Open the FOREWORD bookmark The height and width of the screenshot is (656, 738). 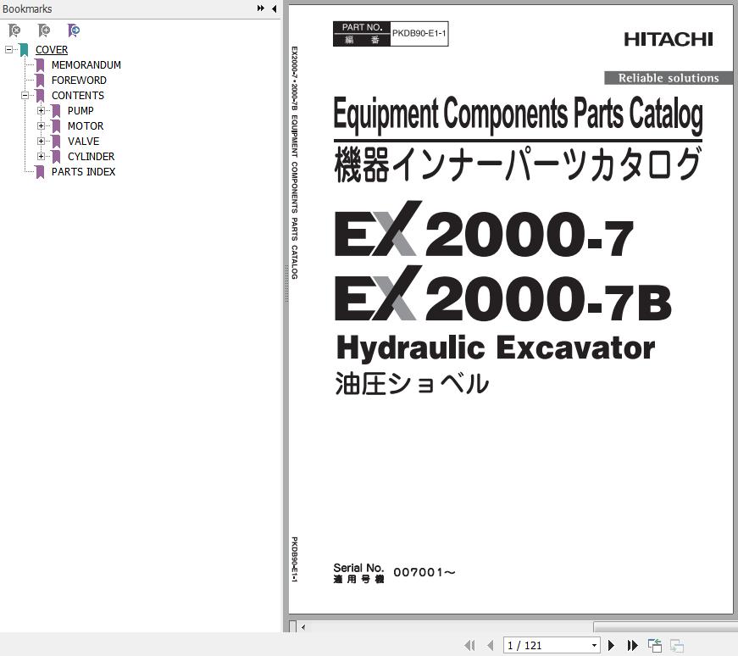[x=79, y=80]
